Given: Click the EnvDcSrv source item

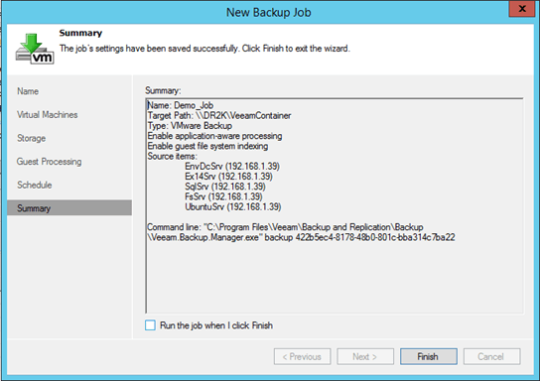Looking at the screenshot, I should point(232,167).
